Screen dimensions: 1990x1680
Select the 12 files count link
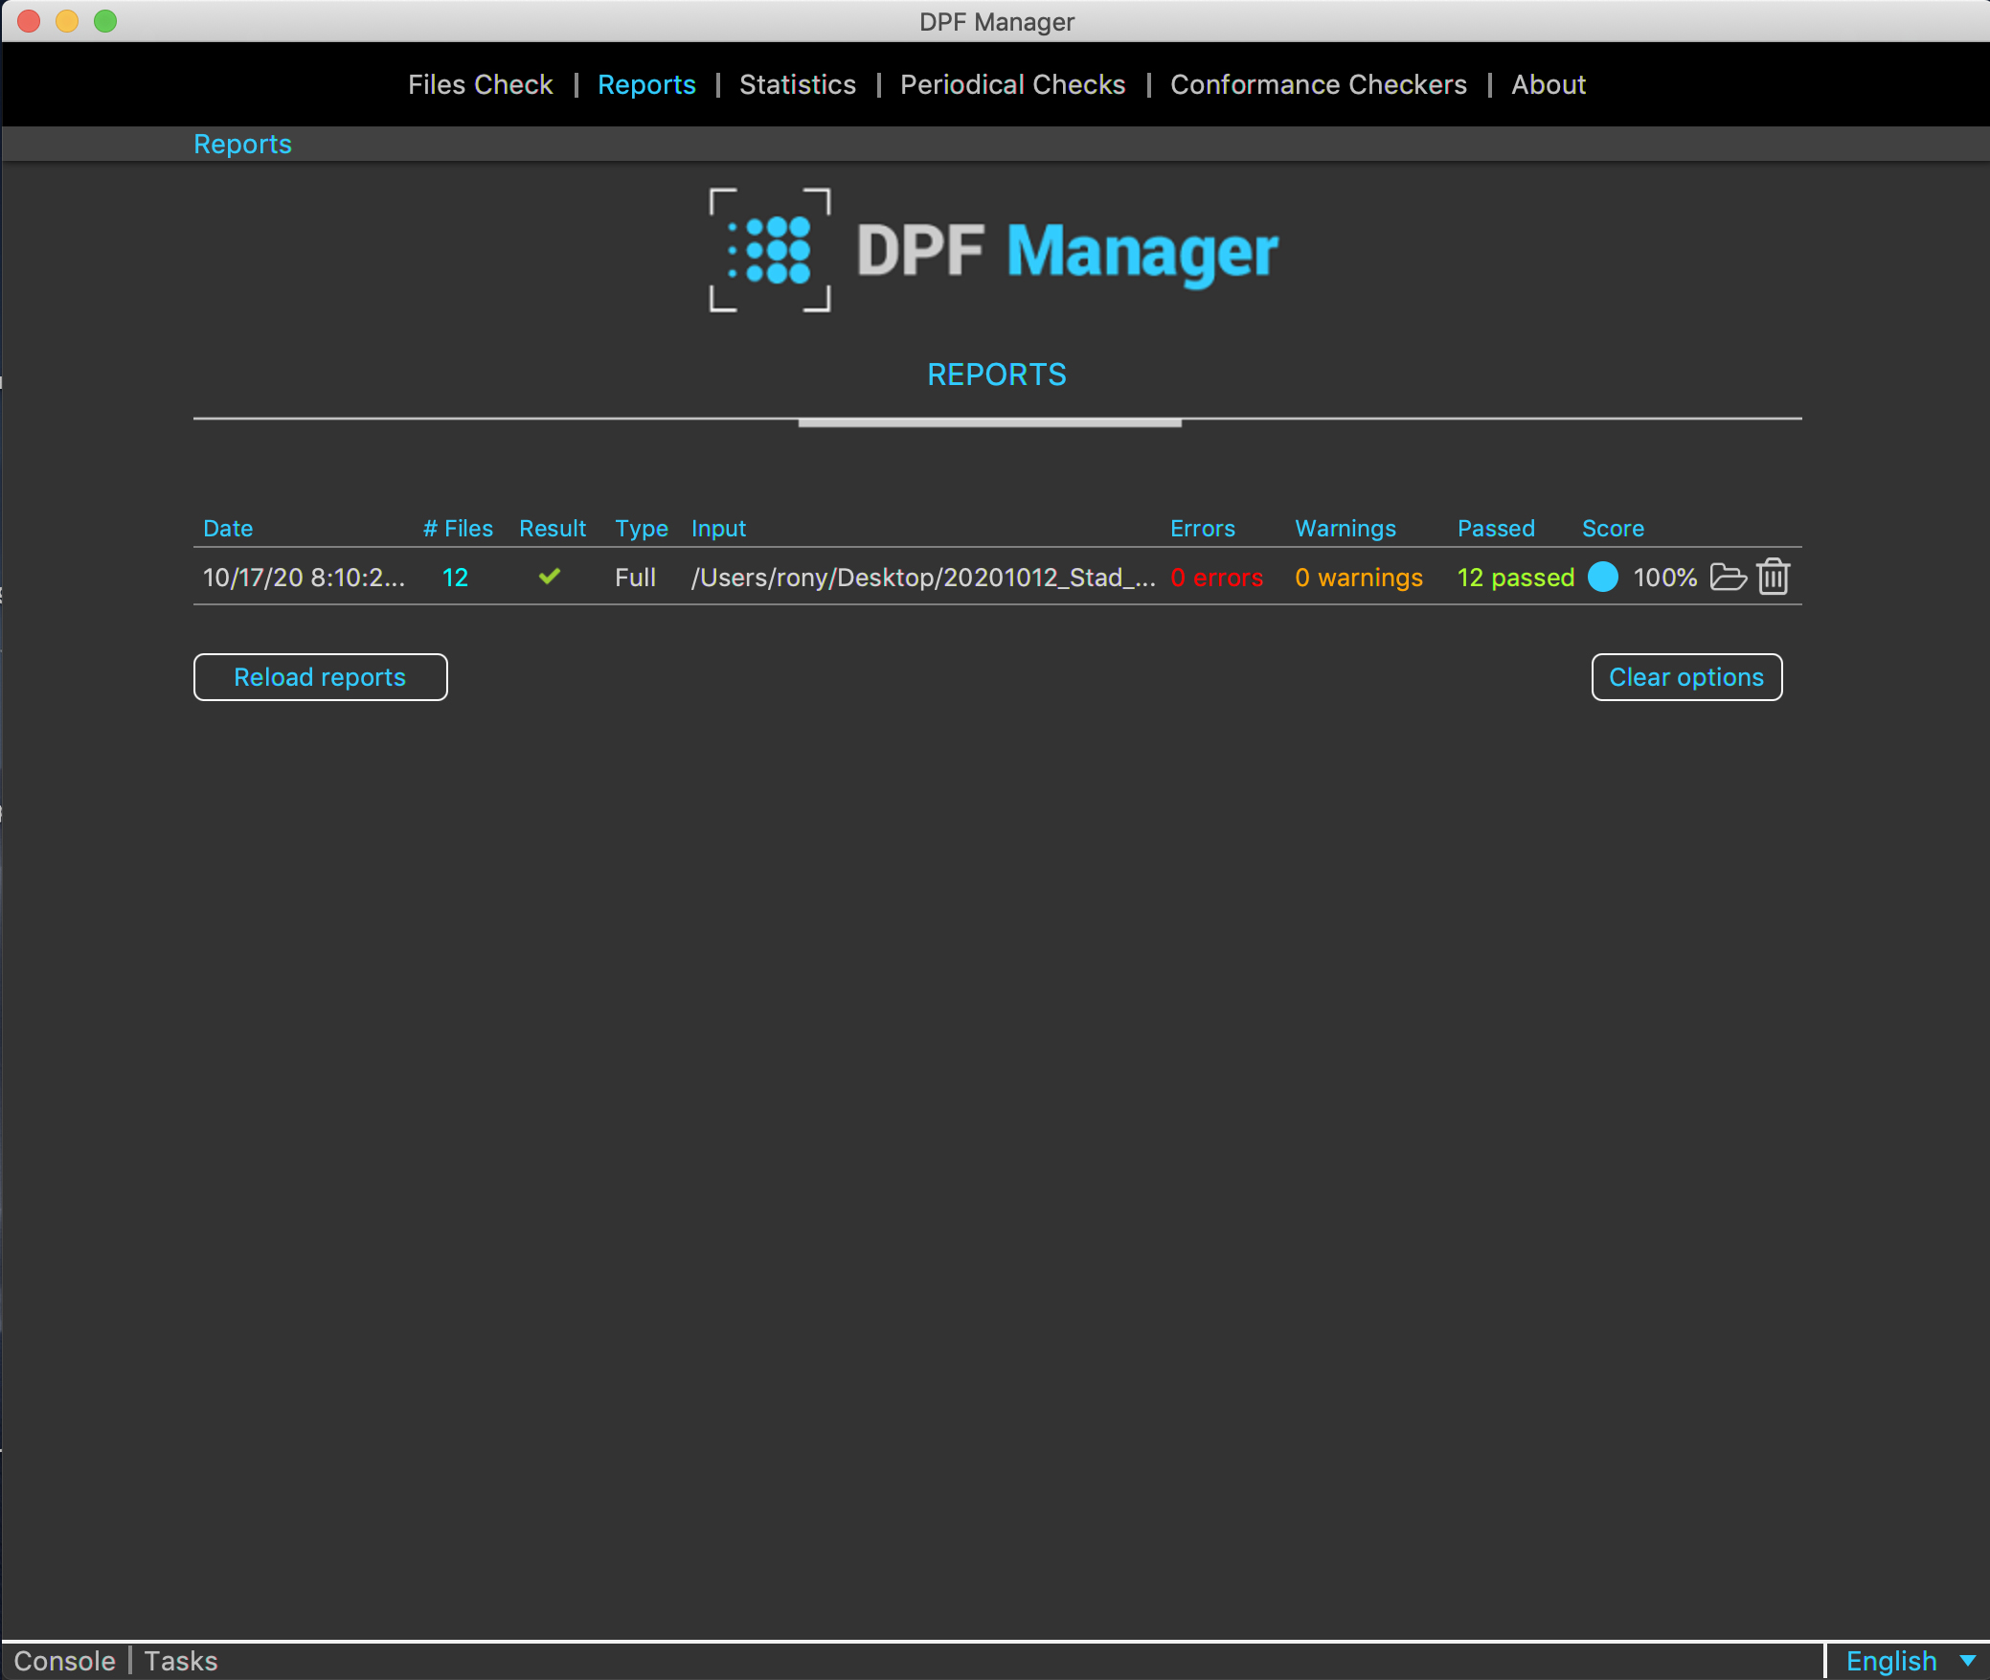coord(455,578)
